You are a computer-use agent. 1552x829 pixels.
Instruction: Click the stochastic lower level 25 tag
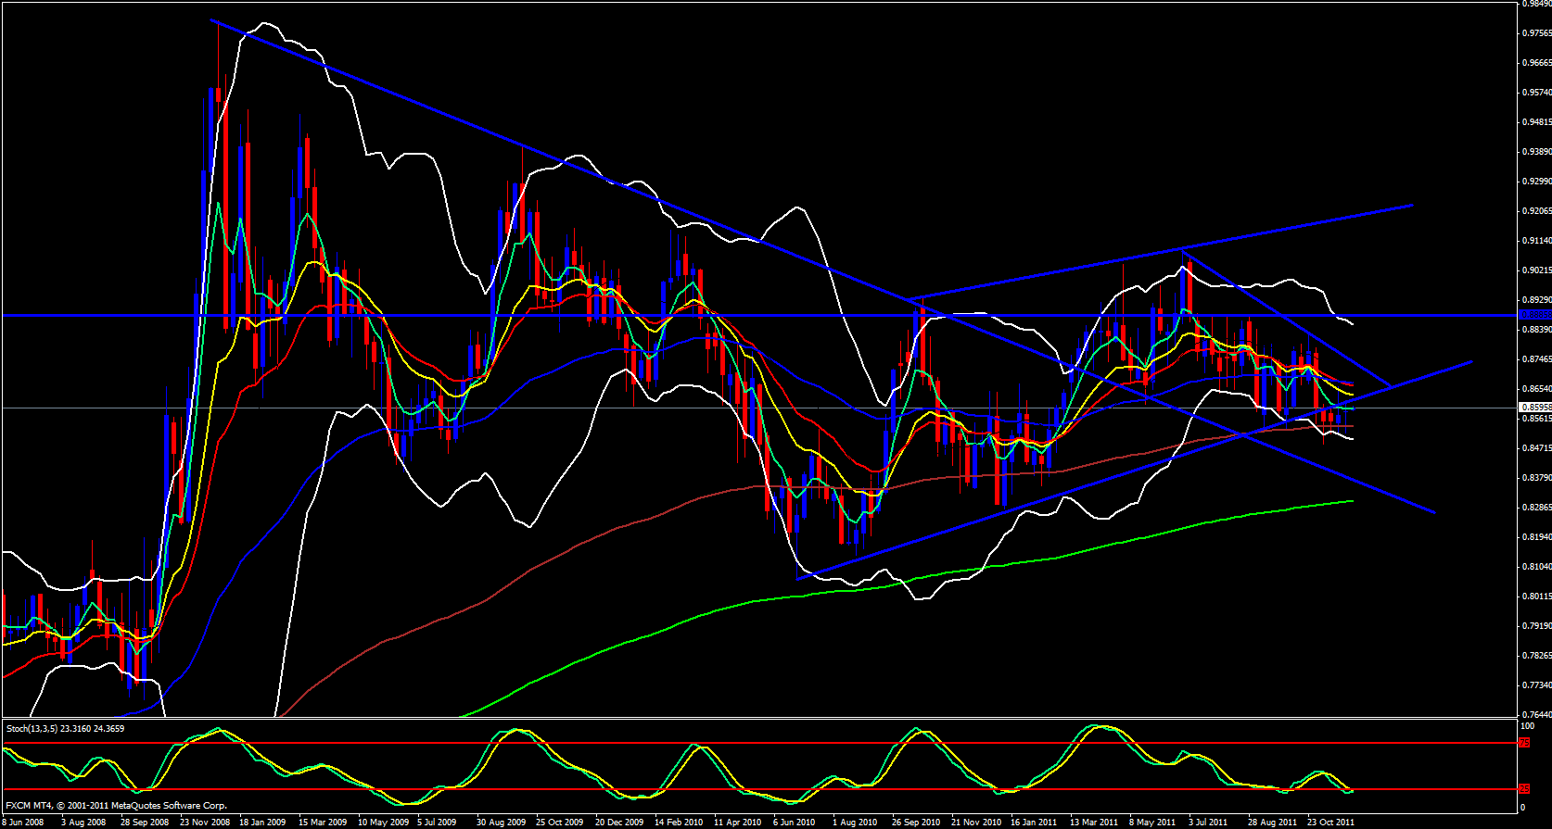click(1524, 789)
